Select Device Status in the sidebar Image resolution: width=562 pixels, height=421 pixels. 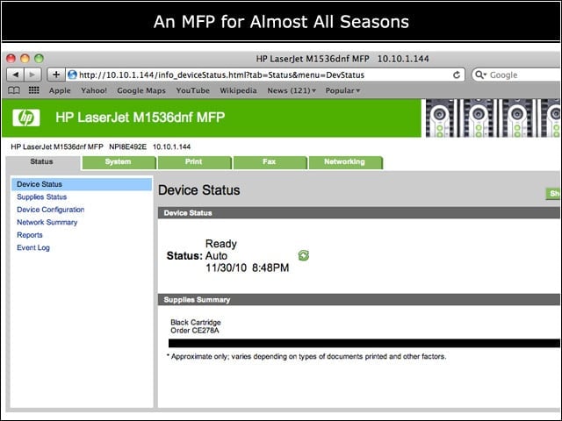(x=82, y=184)
